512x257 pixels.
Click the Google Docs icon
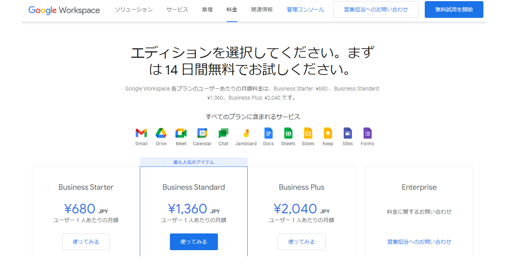(268, 133)
